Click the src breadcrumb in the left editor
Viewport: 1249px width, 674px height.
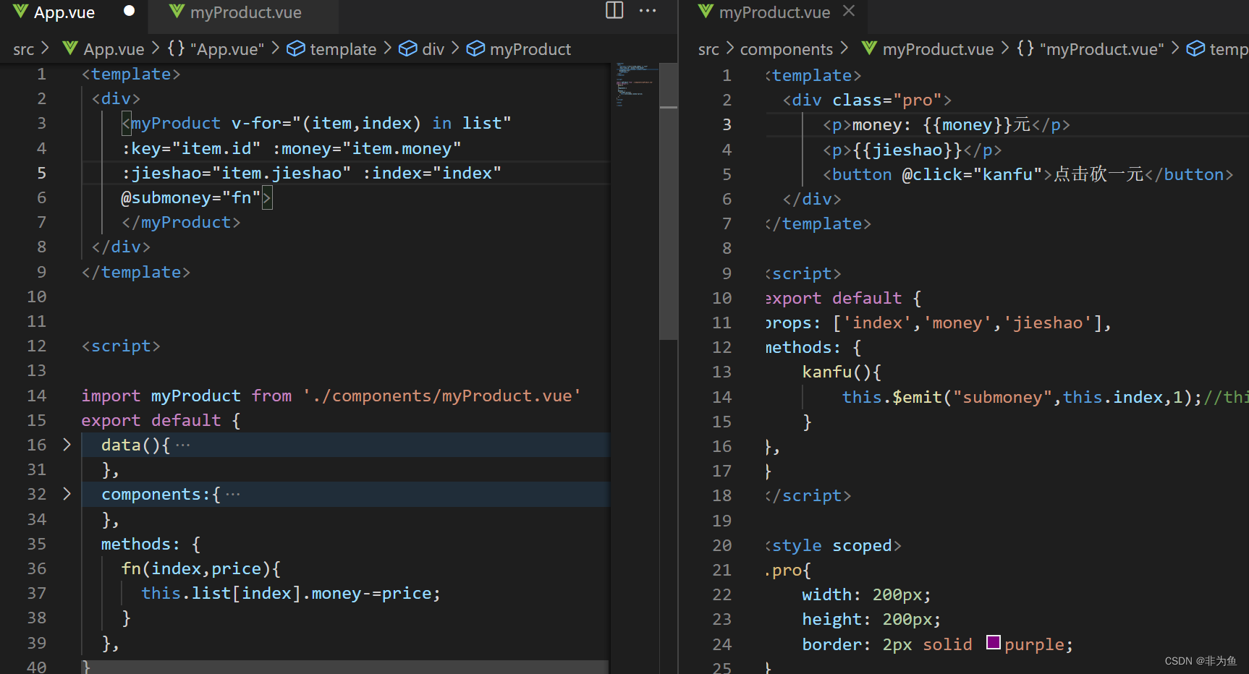(23, 49)
